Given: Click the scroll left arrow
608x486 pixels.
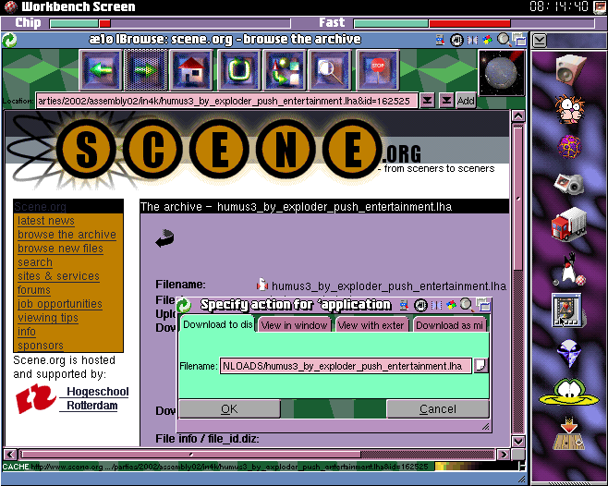Looking at the screenshot, I should pos(10,455).
